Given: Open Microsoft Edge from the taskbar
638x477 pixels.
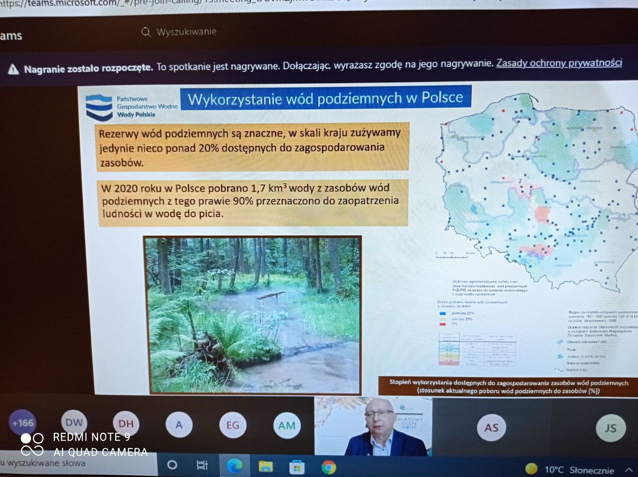Looking at the screenshot, I should tap(235, 466).
